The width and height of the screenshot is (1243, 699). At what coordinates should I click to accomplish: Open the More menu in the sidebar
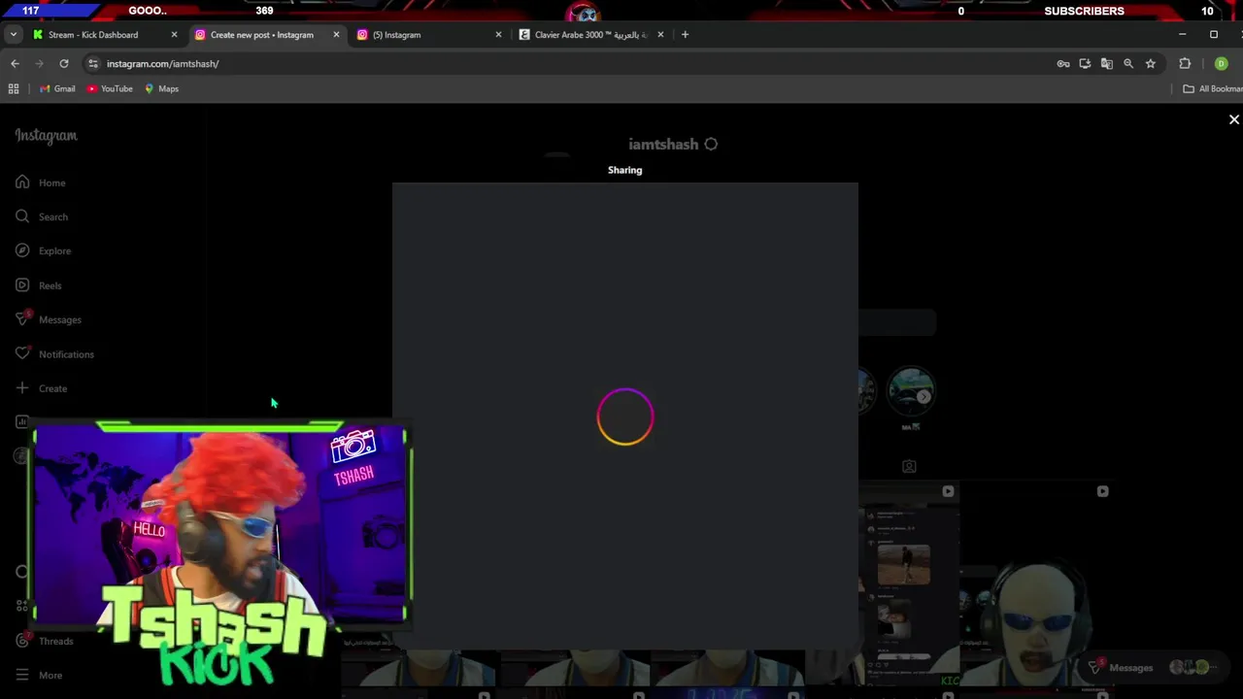pyautogui.click(x=39, y=675)
